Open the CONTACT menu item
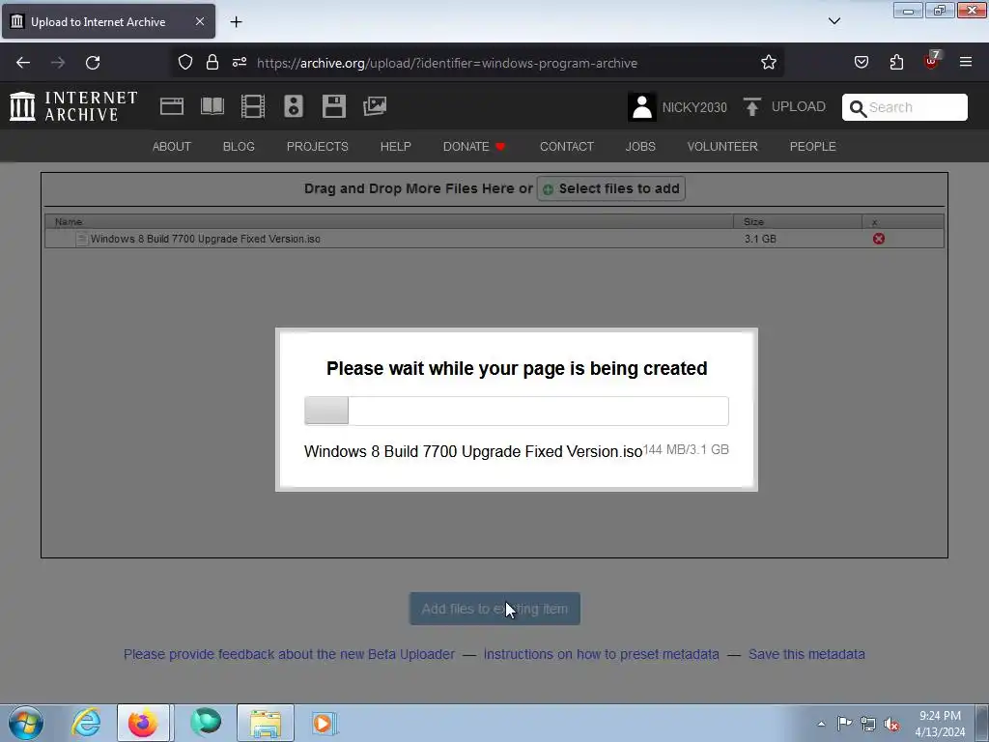 566,147
